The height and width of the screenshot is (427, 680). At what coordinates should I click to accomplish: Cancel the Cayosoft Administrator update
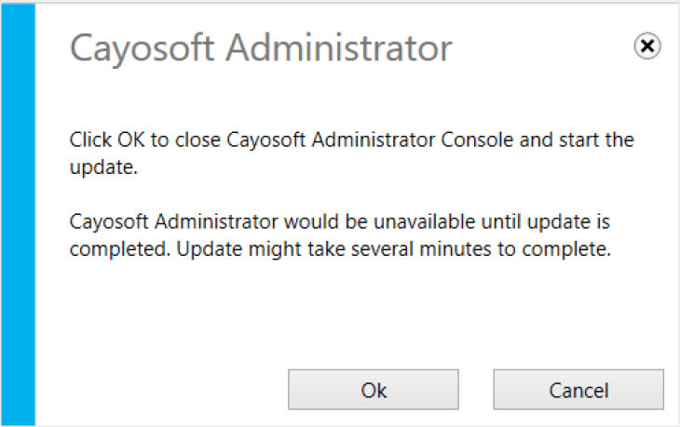(578, 389)
